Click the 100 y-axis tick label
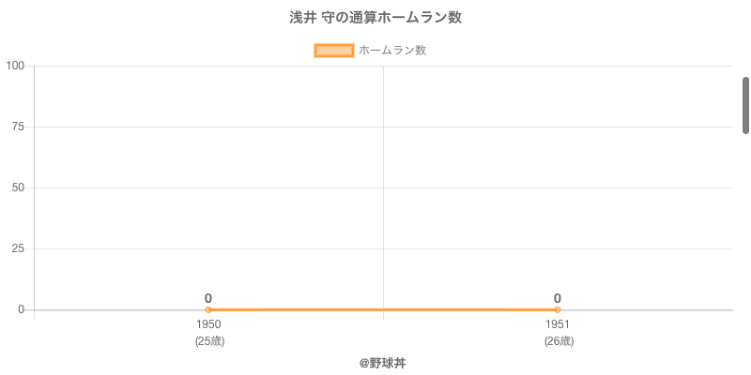This screenshot has height=375, width=751. pos(16,66)
